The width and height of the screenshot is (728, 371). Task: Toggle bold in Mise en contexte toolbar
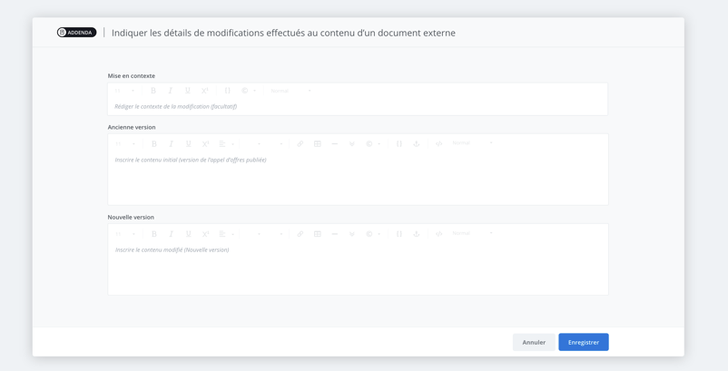(x=153, y=91)
